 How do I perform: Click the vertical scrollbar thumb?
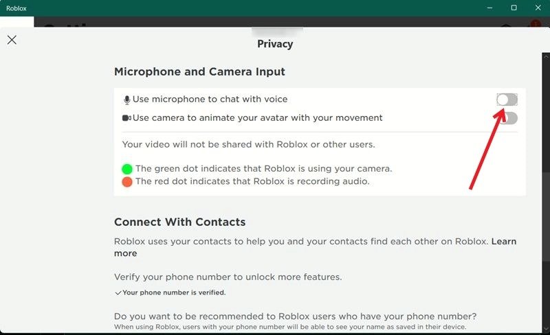[546, 216]
